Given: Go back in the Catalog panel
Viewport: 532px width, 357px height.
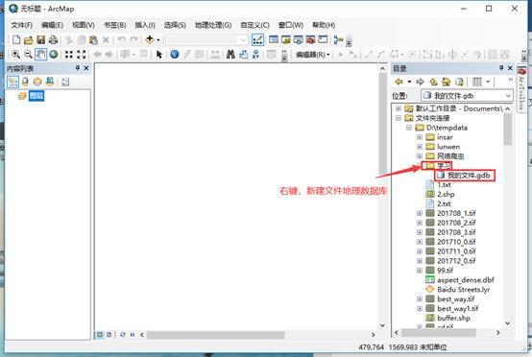Looking at the screenshot, I should [x=399, y=82].
